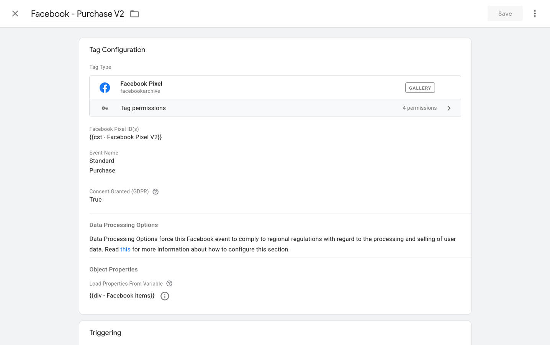Screen dimensions: 550x345
Task: Click the Facebook Pixel ID(s) label
Action: click(114, 129)
